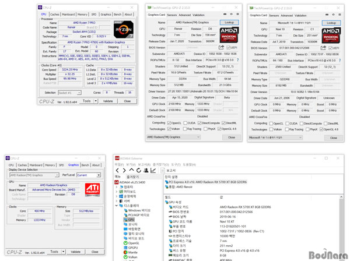
Task: Open the Socket #1 Selection dropdown in CPU-Z
Action: point(69,93)
